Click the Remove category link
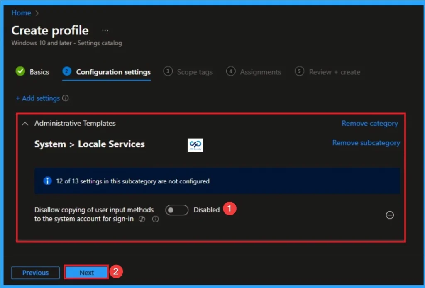The width and height of the screenshot is (425, 288). click(x=369, y=123)
